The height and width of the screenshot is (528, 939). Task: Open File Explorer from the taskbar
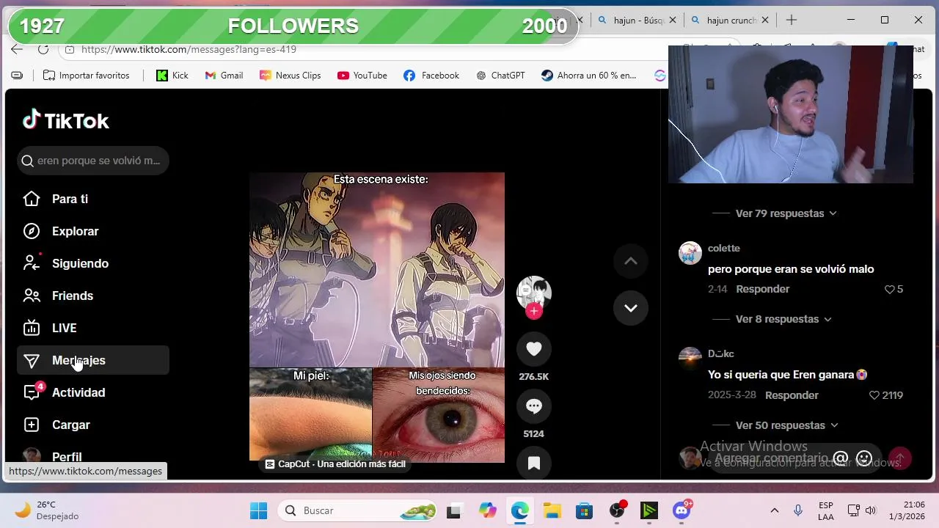552,510
